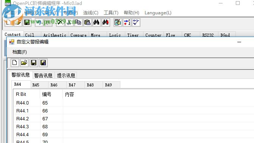Click the insert rung arrows icon

(127, 22)
